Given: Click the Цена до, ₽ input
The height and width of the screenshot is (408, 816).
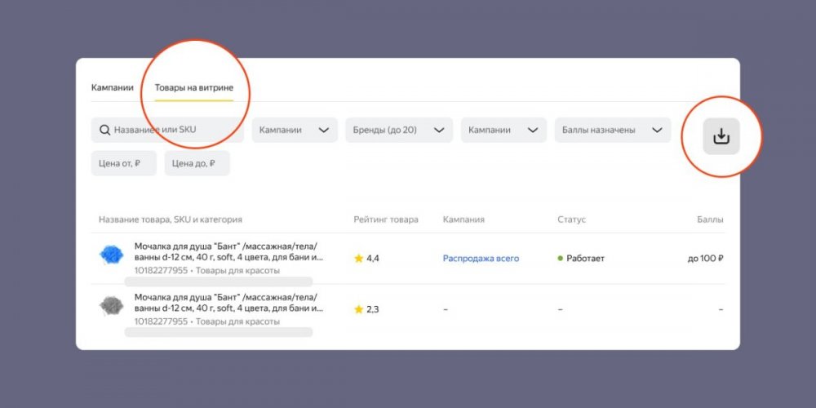Looking at the screenshot, I should (197, 163).
